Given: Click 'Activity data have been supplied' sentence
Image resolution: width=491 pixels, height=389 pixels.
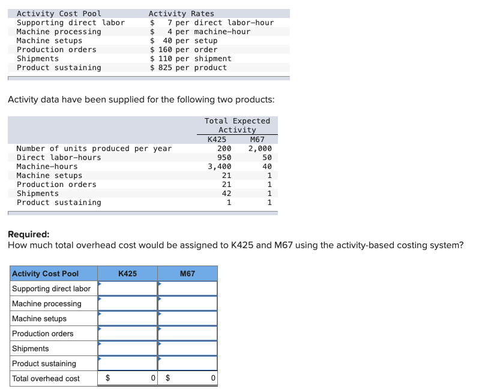Looking at the screenshot, I should (141, 99).
